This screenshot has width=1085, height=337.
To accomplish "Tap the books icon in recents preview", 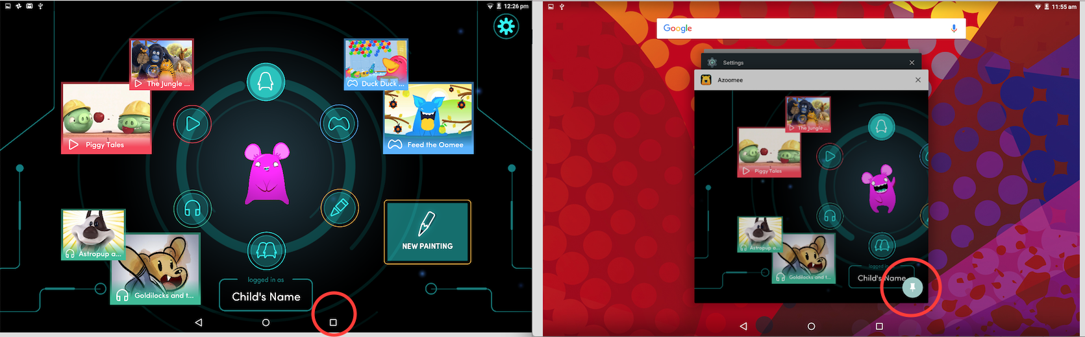I will pyautogui.click(x=882, y=245).
